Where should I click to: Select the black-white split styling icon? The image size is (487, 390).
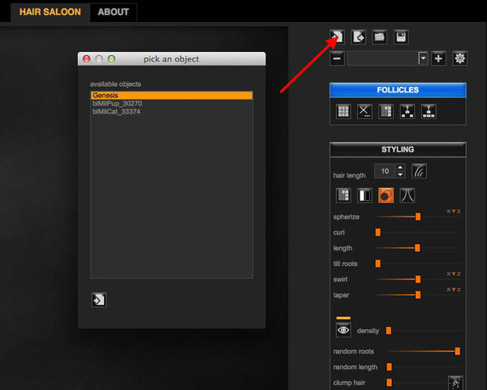point(364,195)
